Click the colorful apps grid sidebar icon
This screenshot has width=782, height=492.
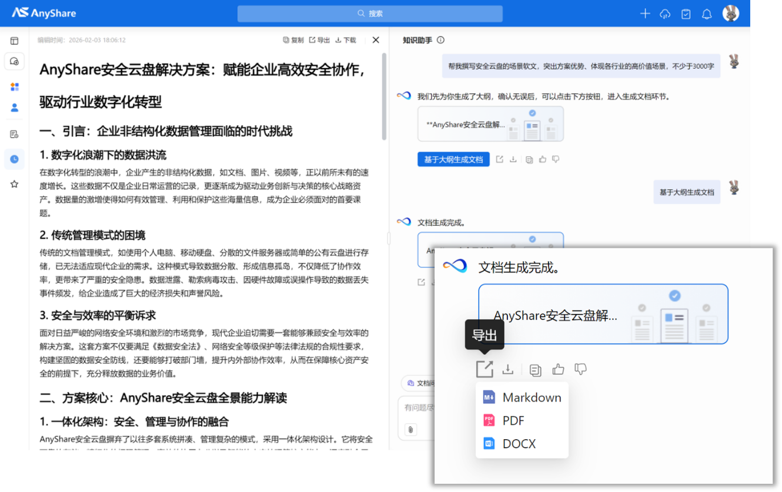click(15, 87)
